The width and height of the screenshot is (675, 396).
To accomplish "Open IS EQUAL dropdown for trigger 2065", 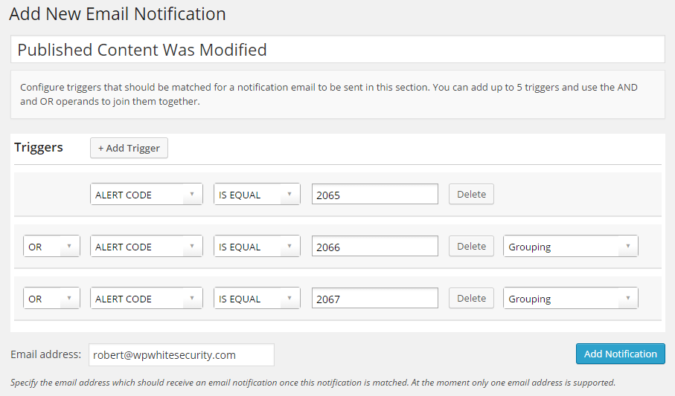I will (x=257, y=195).
